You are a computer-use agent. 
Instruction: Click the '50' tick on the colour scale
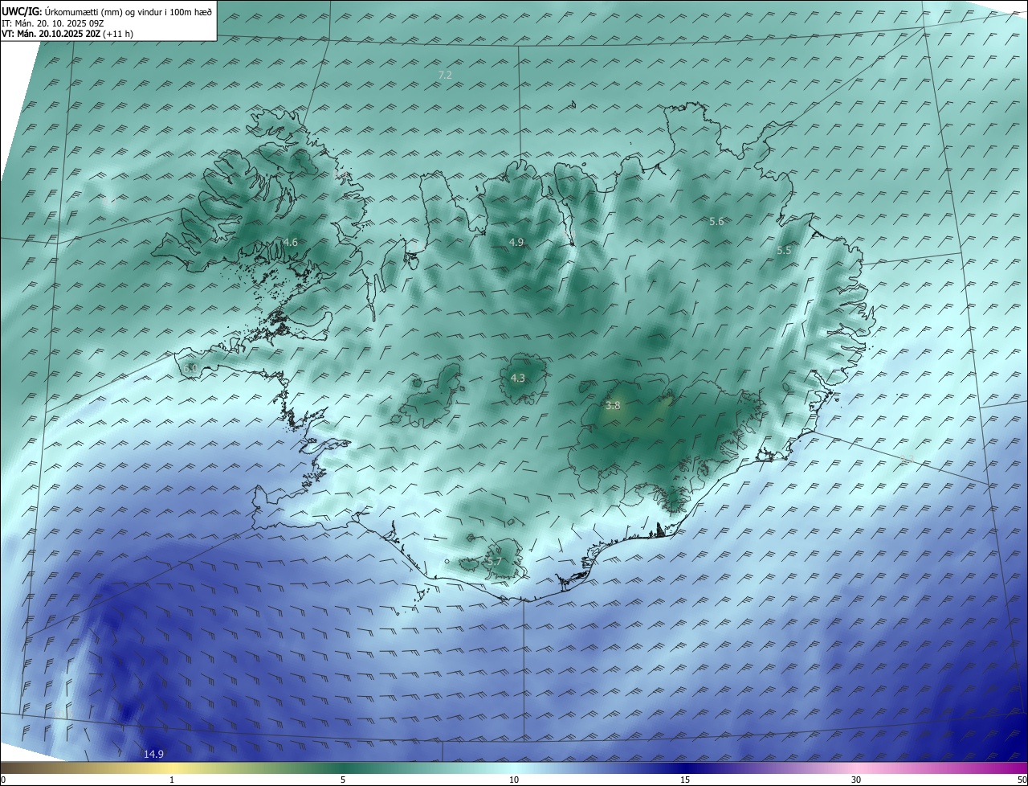1022,780
